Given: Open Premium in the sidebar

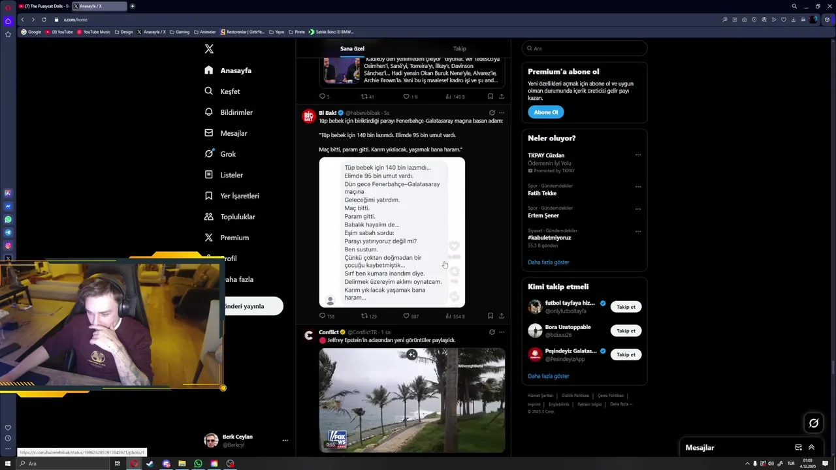Looking at the screenshot, I should (x=227, y=238).
